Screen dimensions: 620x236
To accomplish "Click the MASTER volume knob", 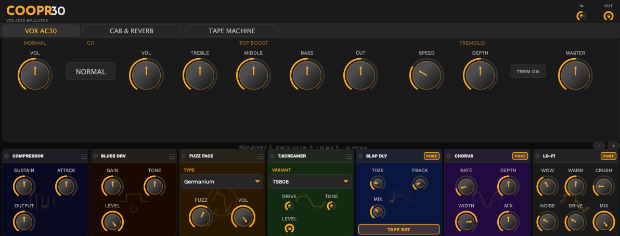I will (575, 75).
